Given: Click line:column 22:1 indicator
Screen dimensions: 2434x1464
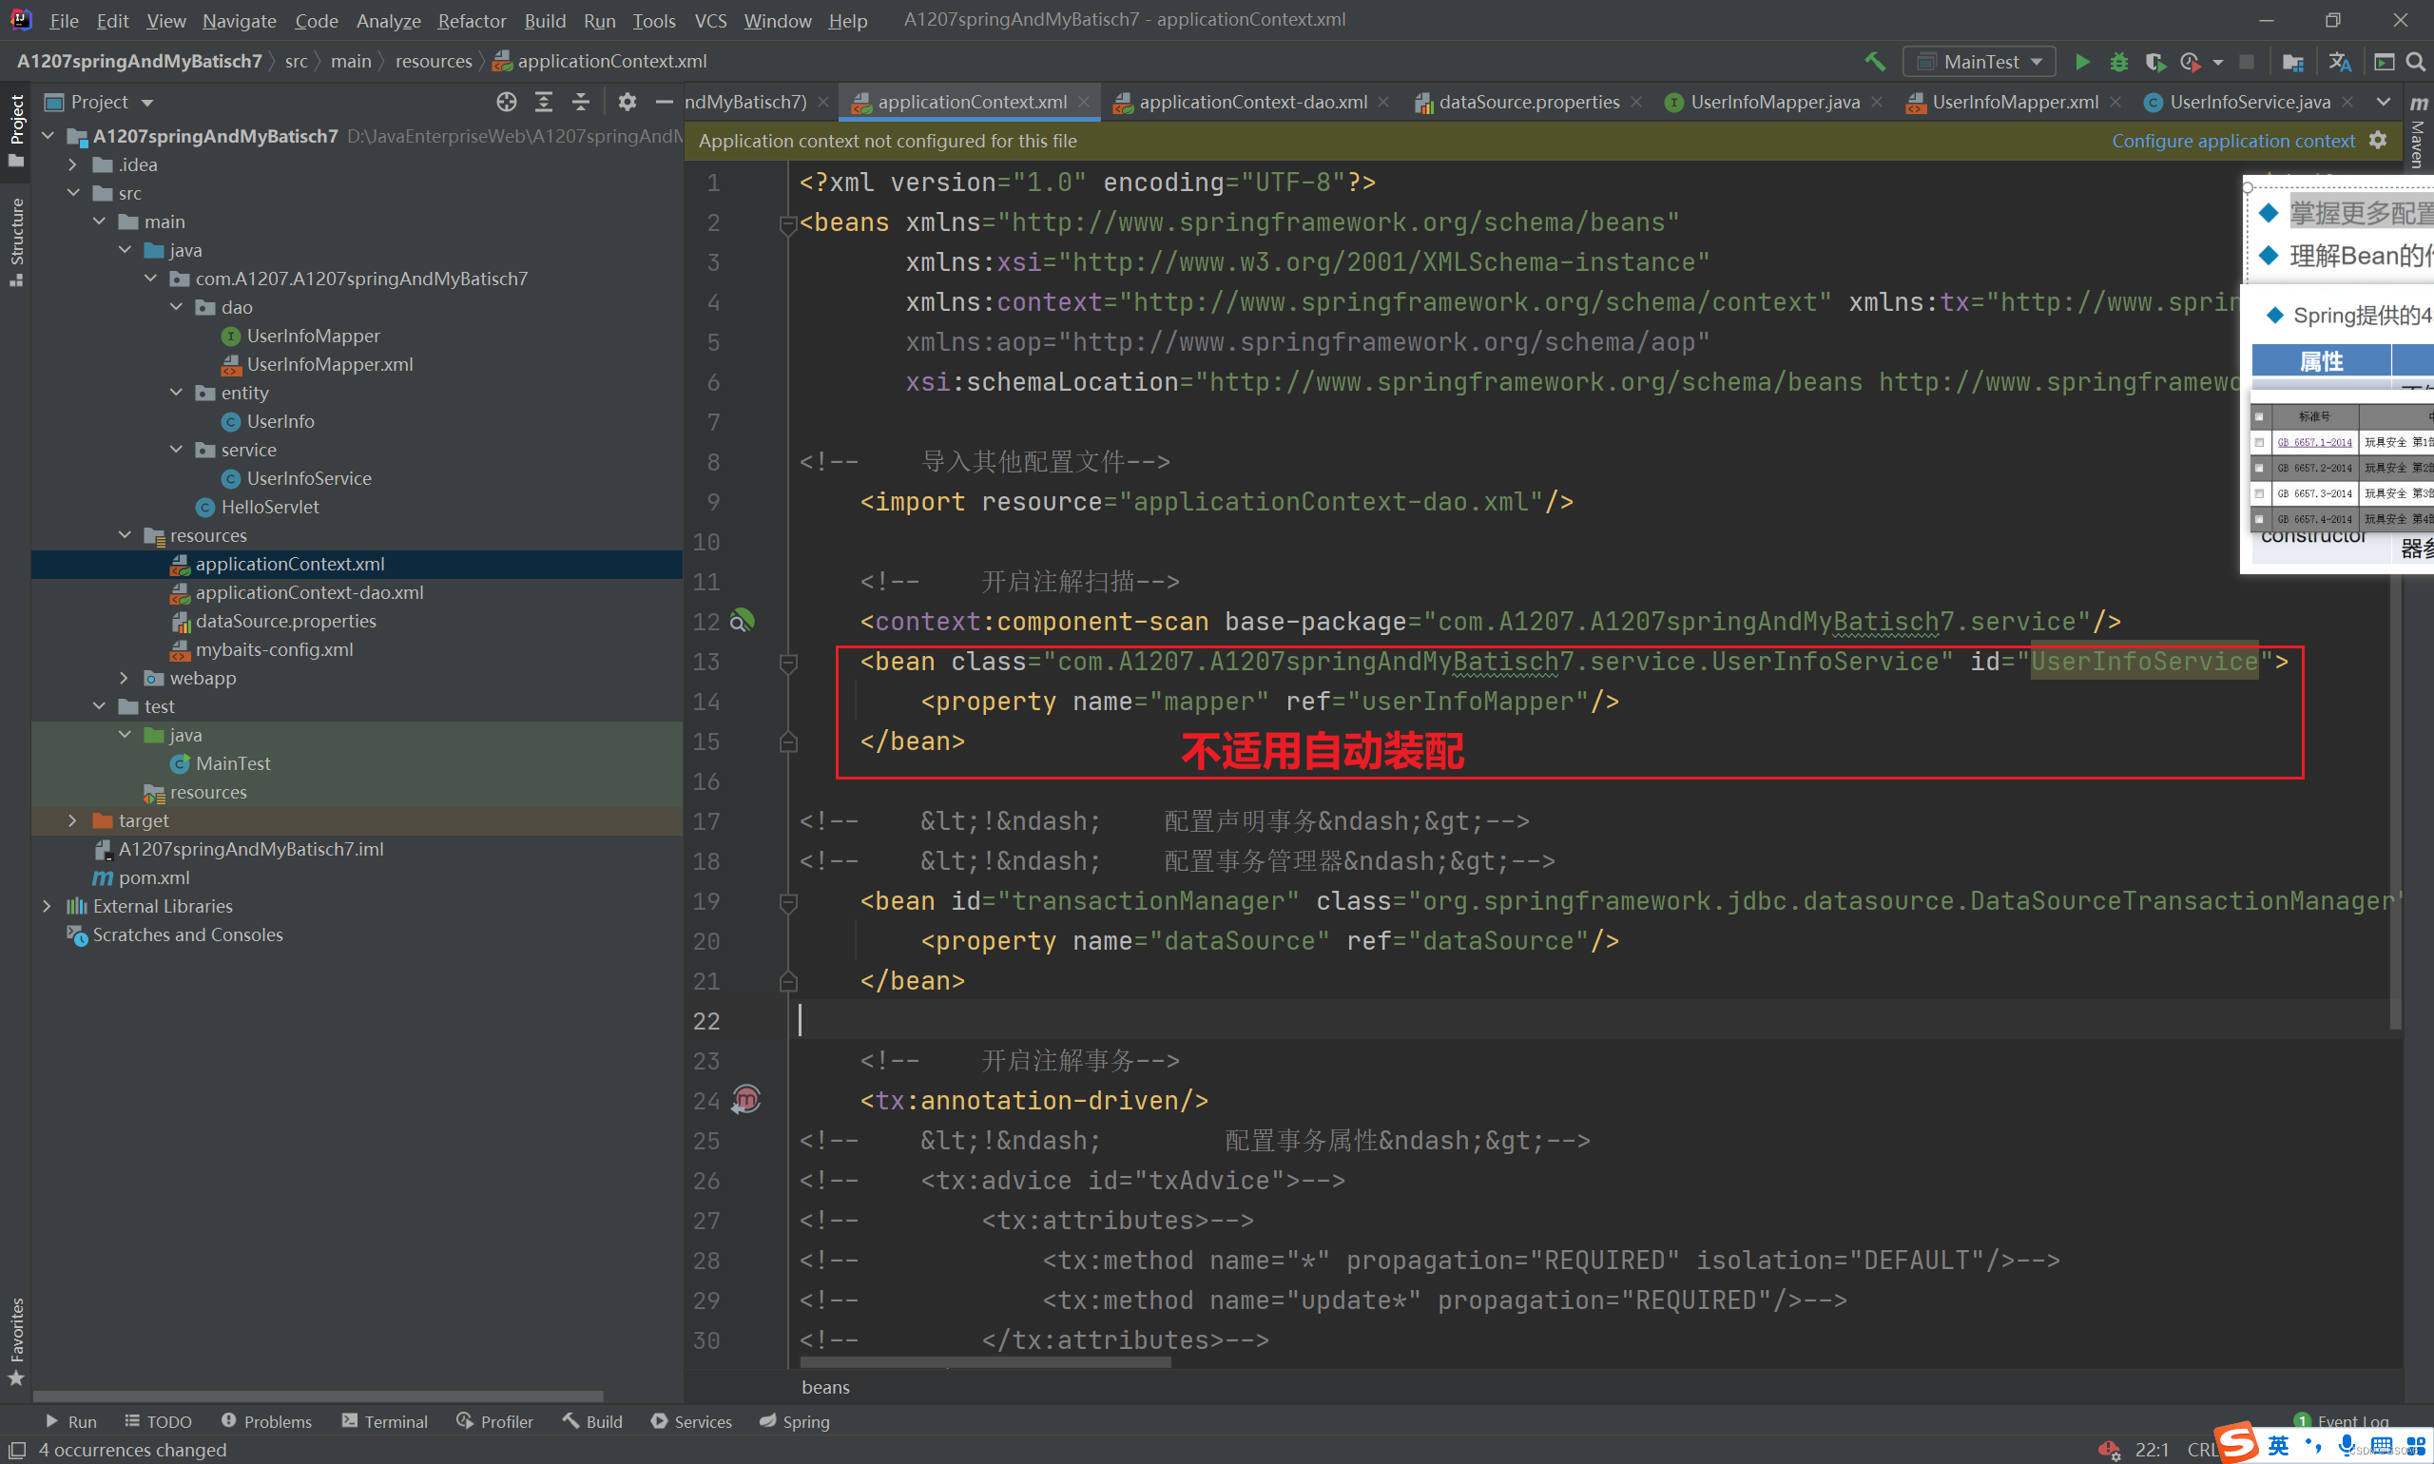Looking at the screenshot, I should click(2152, 1449).
